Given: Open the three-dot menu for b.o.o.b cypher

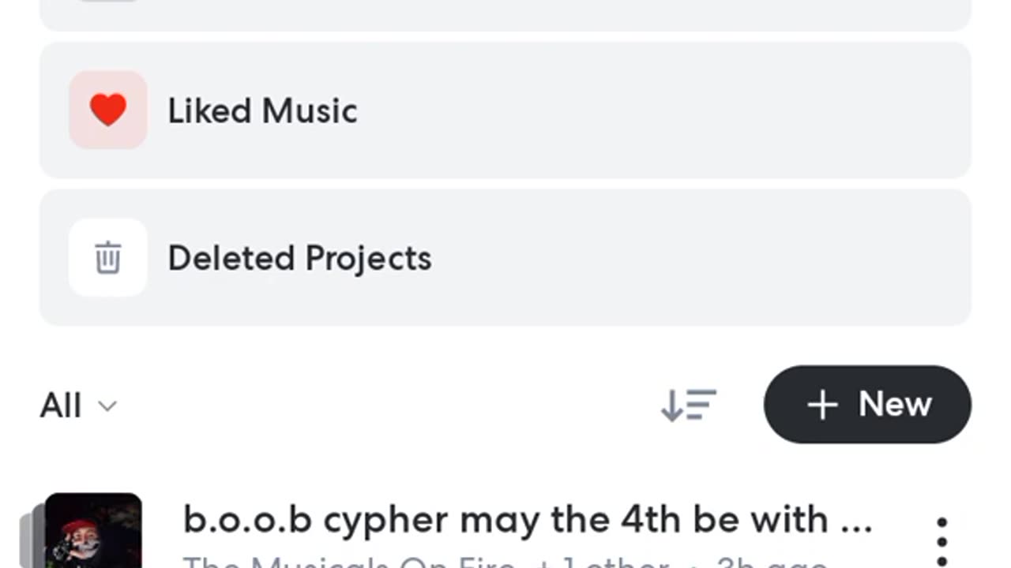Looking at the screenshot, I should tap(941, 542).
